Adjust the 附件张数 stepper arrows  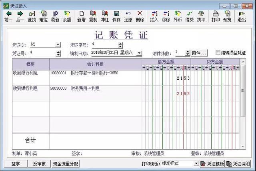pyautogui.click(x=187, y=53)
